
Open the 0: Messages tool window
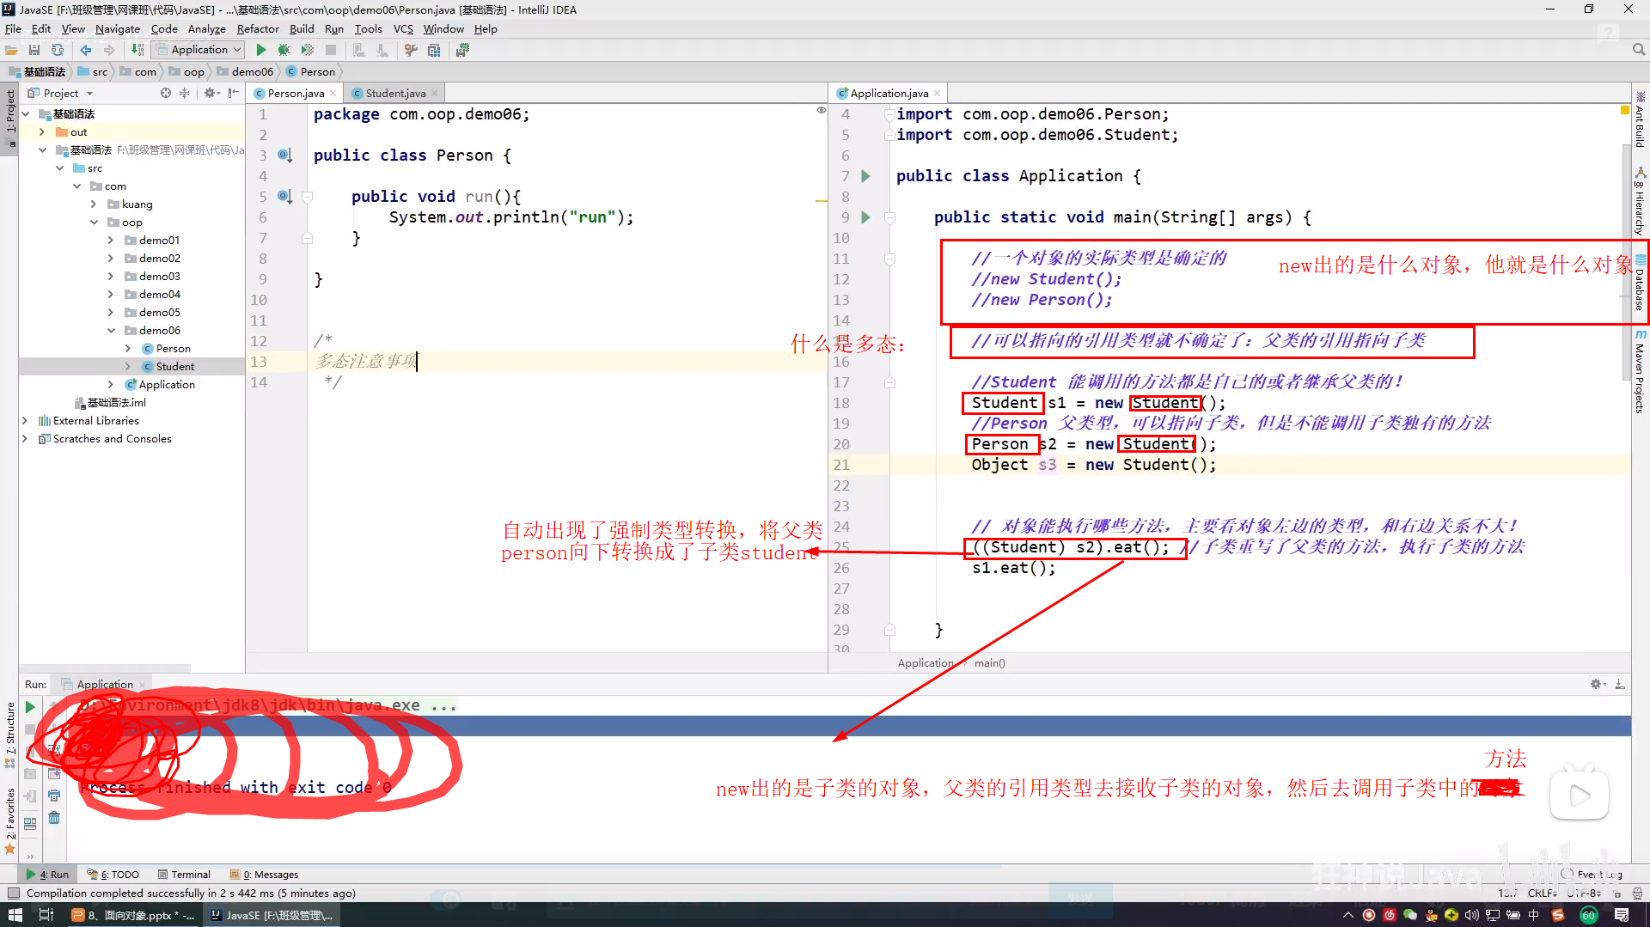point(264,875)
